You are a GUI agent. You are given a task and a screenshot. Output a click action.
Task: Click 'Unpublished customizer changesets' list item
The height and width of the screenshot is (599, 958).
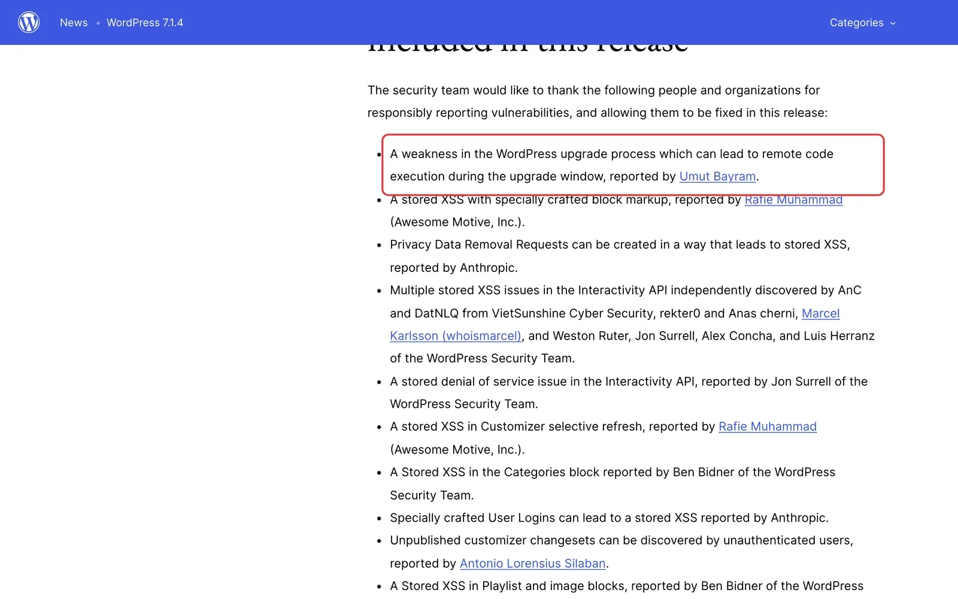(622, 552)
